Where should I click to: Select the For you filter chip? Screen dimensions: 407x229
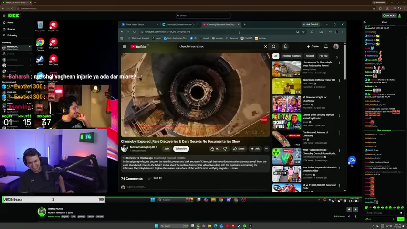[x=323, y=56]
